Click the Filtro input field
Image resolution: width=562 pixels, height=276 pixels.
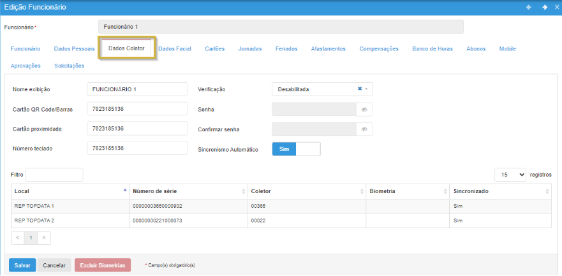[x=54, y=175]
